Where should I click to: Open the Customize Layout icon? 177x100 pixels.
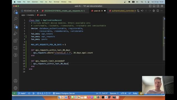[162, 6]
